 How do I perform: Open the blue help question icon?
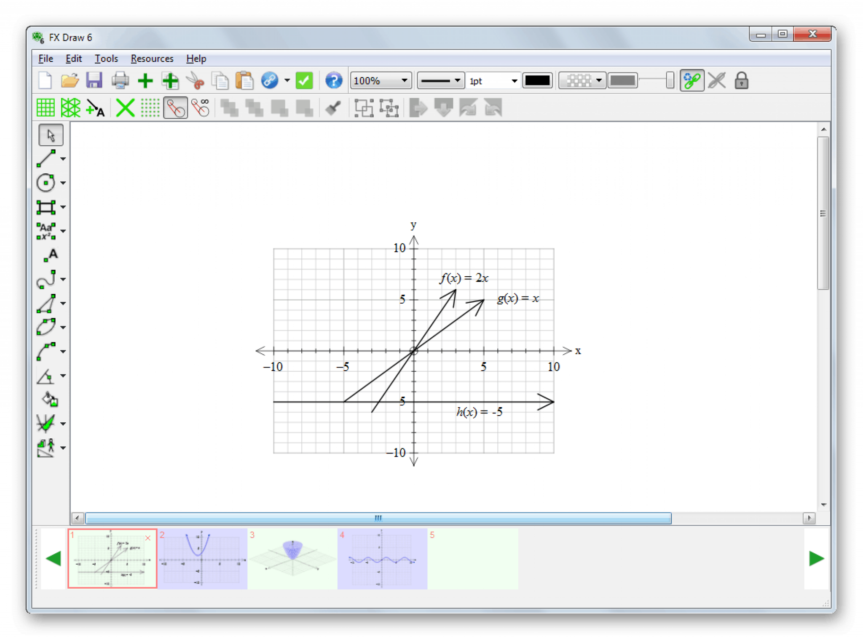click(334, 80)
